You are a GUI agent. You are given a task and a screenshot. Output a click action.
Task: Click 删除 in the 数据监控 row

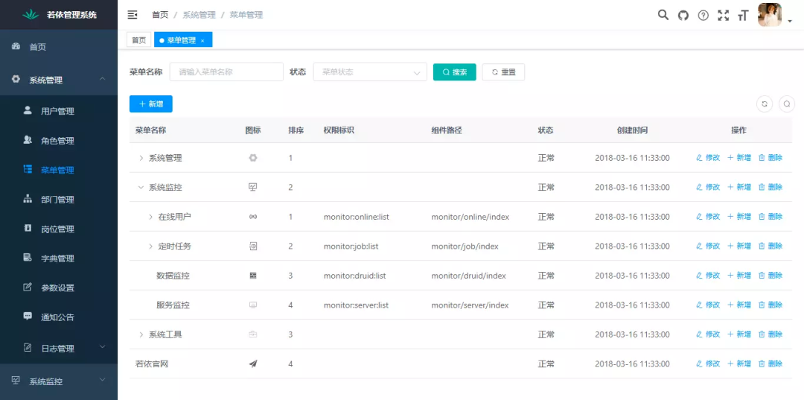pyautogui.click(x=770, y=276)
